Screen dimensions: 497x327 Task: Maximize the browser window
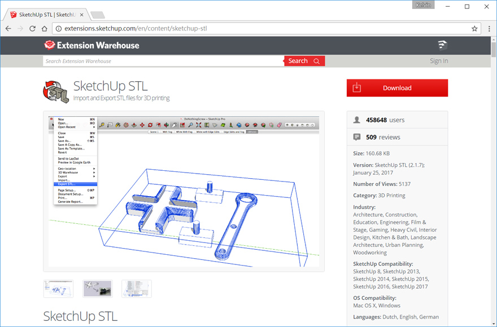pyautogui.click(x=467, y=6)
